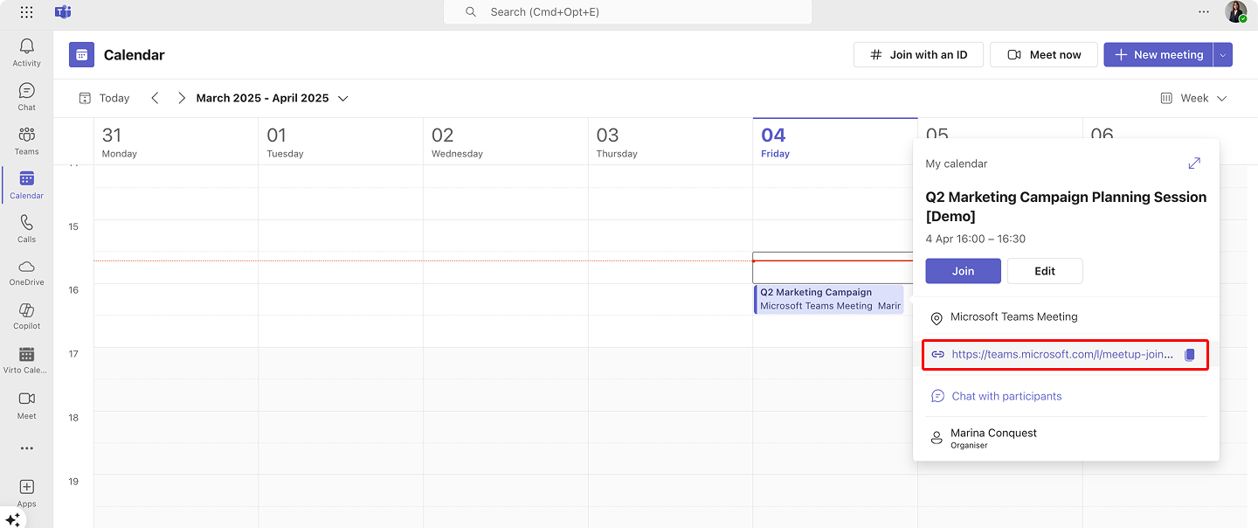1258x528 pixels.
Task: Open the Week view selector
Action: (1193, 98)
